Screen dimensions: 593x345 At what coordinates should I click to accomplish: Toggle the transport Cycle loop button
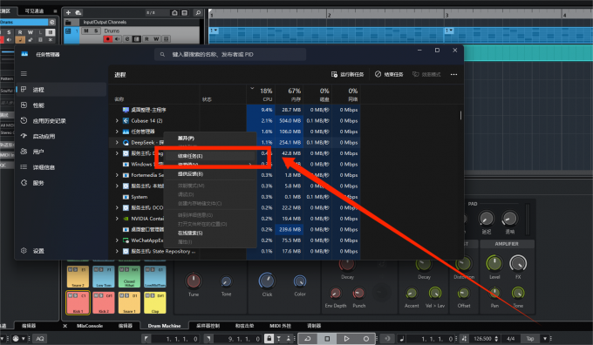coord(308,339)
